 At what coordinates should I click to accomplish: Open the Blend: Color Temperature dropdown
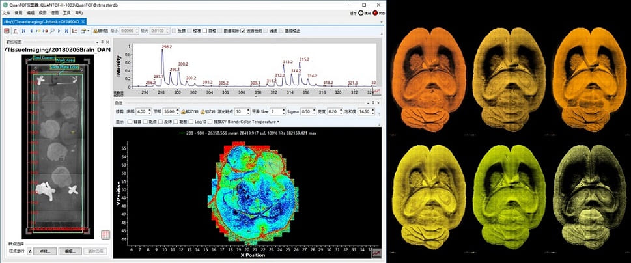(253, 122)
